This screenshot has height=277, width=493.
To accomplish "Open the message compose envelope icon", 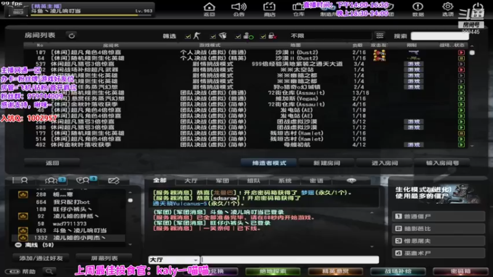I will [x=113, y=180].
